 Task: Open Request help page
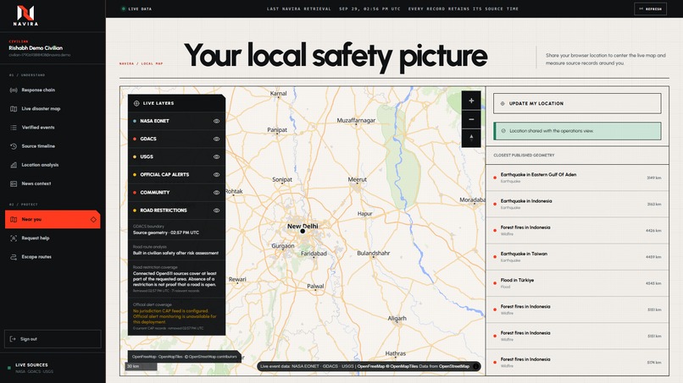pos(53,238)
